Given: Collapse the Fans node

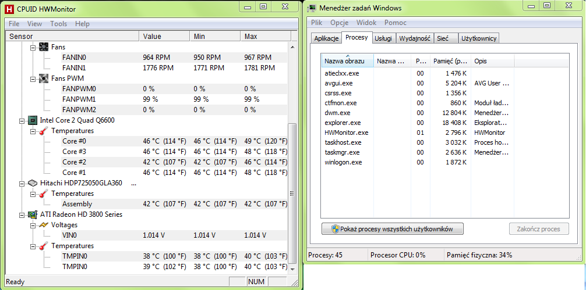Looking at the screenshot, I should coord(33,47).
